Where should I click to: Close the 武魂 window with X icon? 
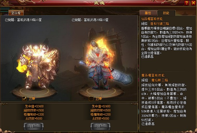click(x=193, y=3)
